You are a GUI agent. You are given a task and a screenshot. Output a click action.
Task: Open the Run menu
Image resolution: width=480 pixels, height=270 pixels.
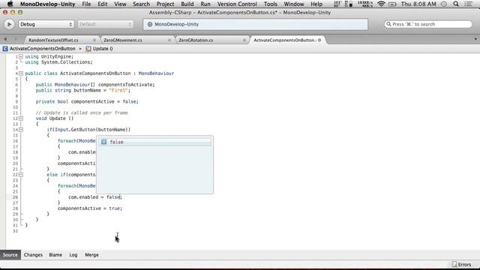point(205,4)
